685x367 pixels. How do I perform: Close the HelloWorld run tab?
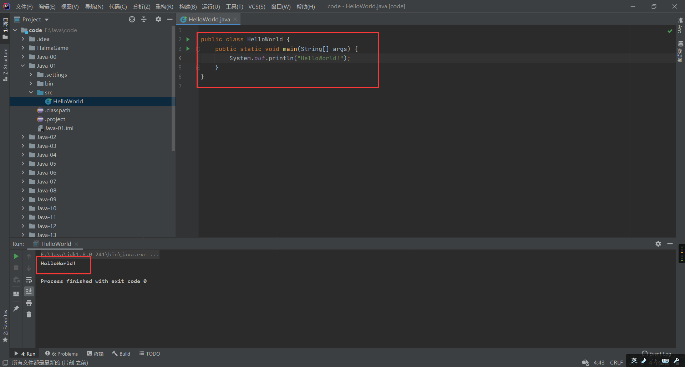(76, 244)
